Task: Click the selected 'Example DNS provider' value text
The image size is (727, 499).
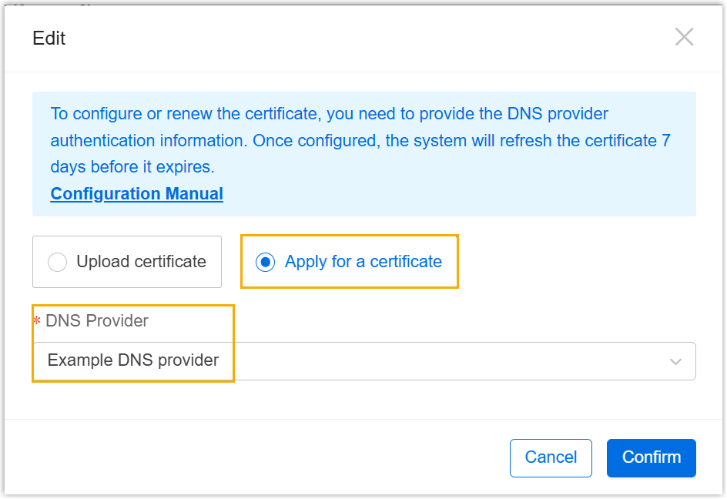Action: coord(133,360)
